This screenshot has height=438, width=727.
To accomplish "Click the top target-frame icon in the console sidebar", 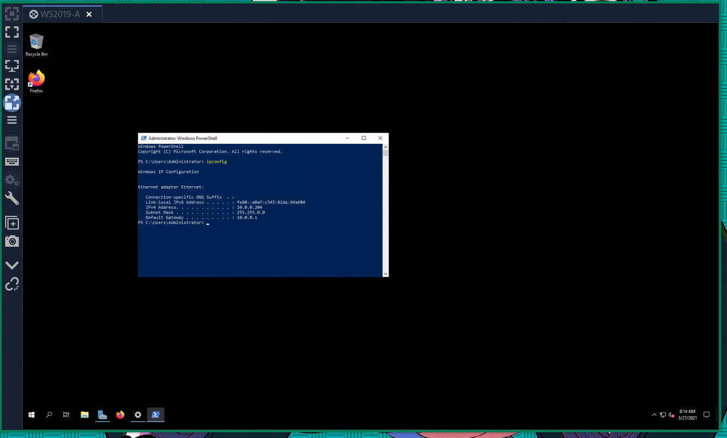I will click(x=12, y=14).
